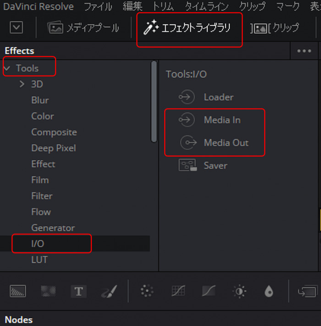This screenshot has height=326, width=321.
Task: Add a FastNoise node from toolbar
Action: pos(48,291)
